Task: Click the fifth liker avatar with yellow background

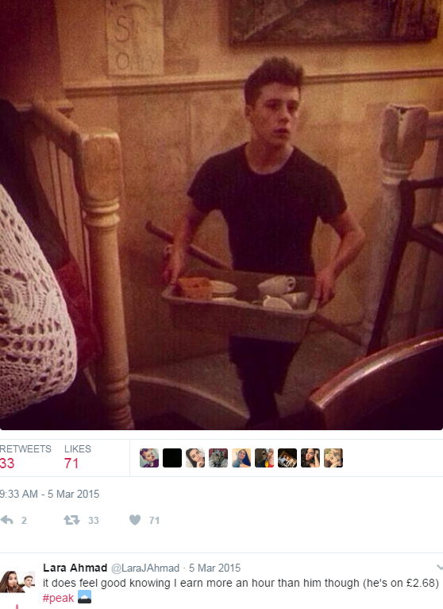Action: coord(241,458)
